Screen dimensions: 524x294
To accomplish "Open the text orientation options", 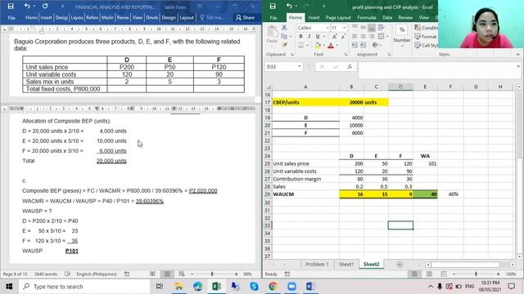I will pos(376,45).
